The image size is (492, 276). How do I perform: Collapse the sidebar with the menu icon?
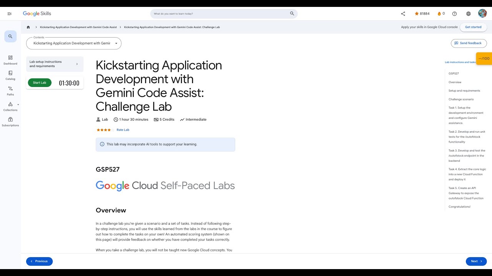click(10, 14)
